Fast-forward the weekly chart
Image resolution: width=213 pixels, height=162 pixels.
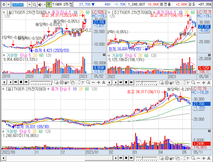(131, 82)
